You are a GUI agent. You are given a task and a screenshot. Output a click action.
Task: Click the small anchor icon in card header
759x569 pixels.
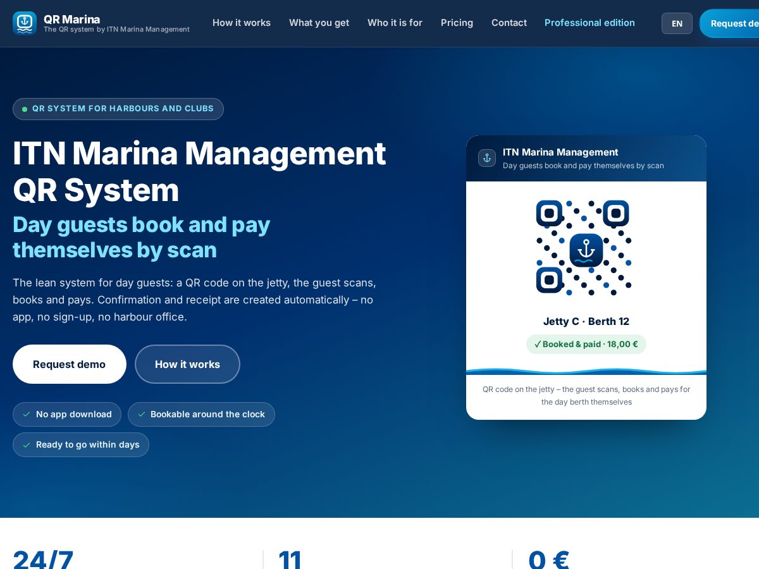(x=487, y=158)
